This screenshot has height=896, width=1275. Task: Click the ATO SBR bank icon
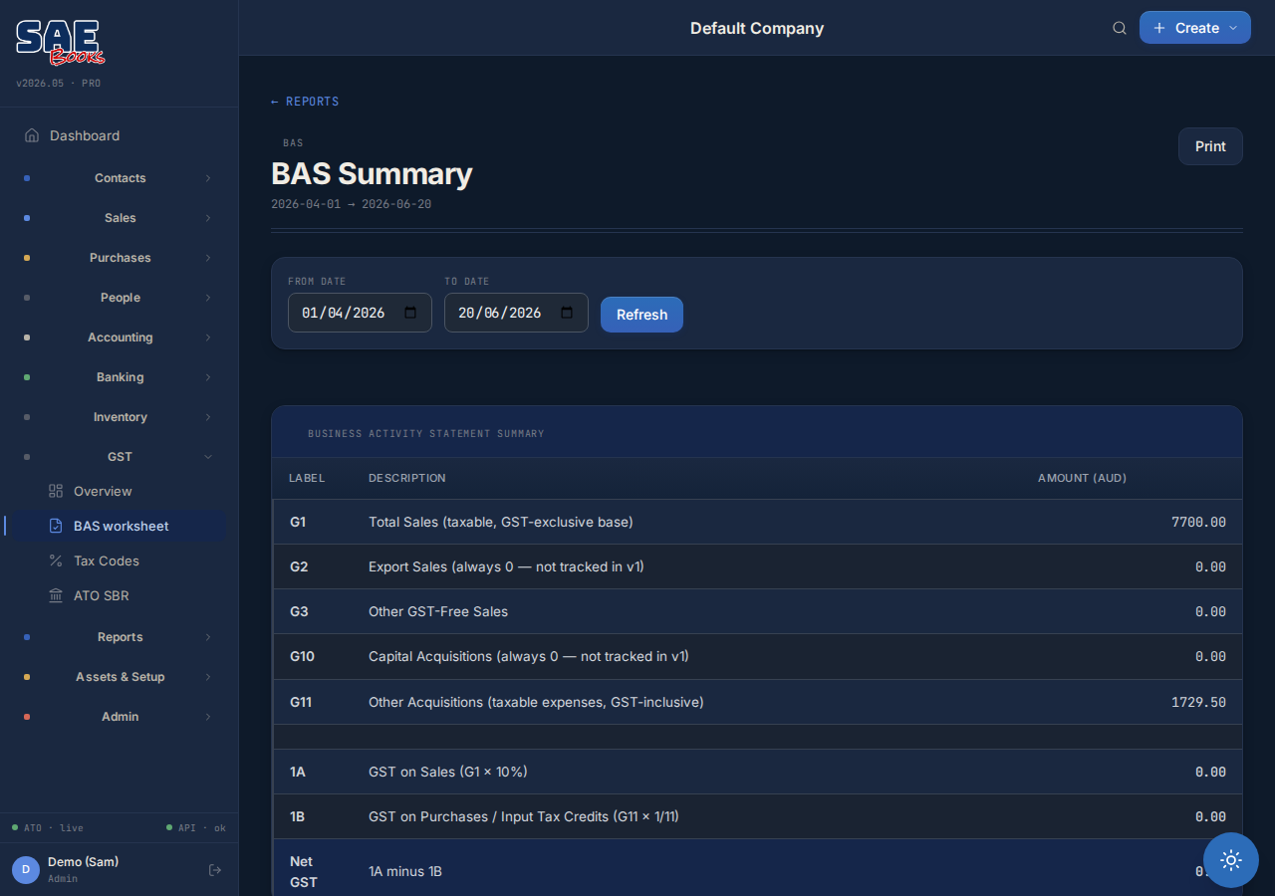point(56,595)
